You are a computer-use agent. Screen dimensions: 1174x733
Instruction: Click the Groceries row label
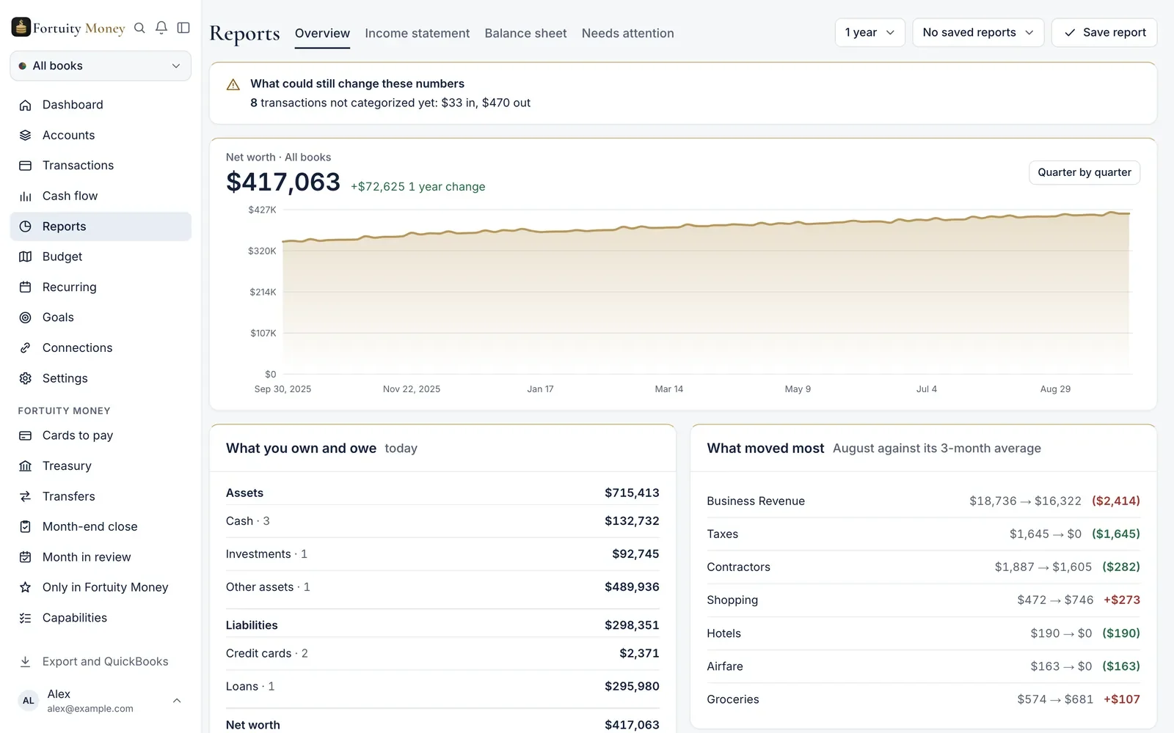coord(733,699)
